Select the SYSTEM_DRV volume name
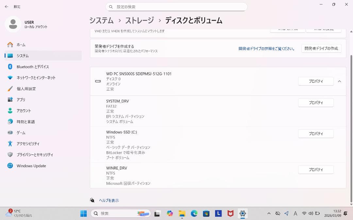The image size is (353, 220). (x=118, y=101)
